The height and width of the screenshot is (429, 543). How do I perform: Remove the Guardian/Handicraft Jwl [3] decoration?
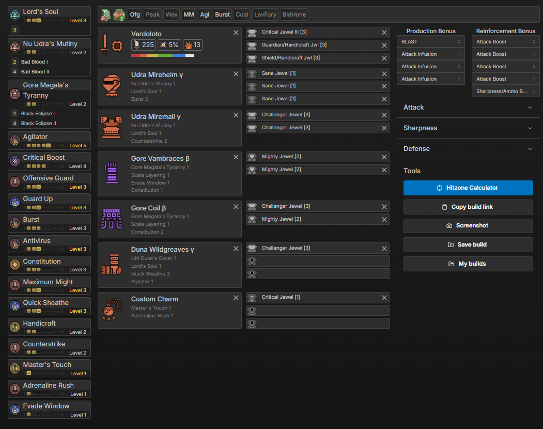[x=384, y=45]
